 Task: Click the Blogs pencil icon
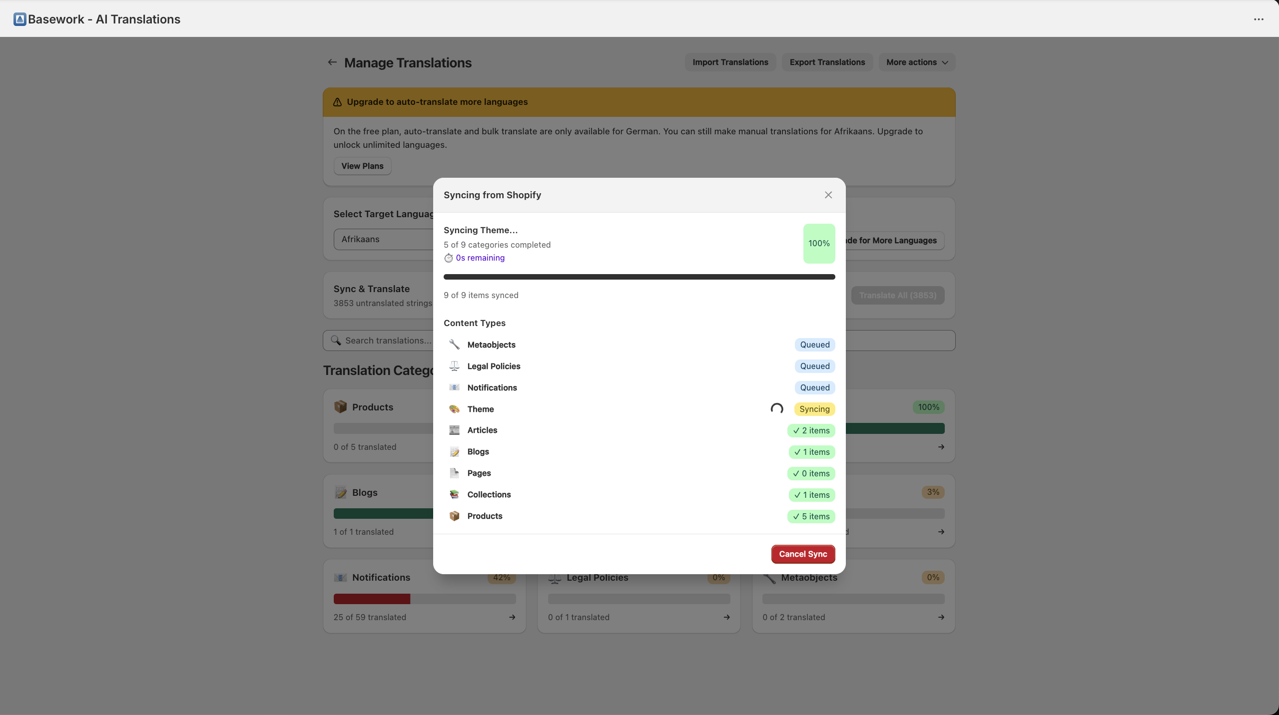point(454,451)
